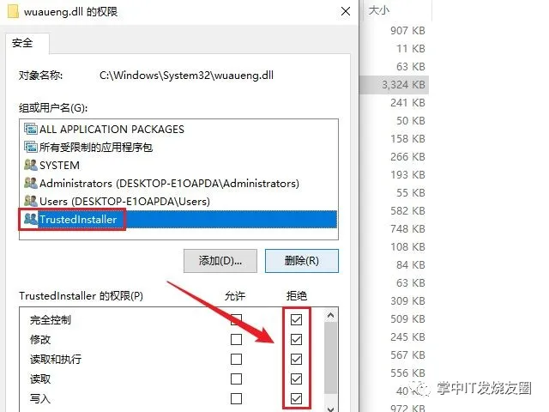Click the 158 KB size cell
The image size is (549, 412).
407,139
